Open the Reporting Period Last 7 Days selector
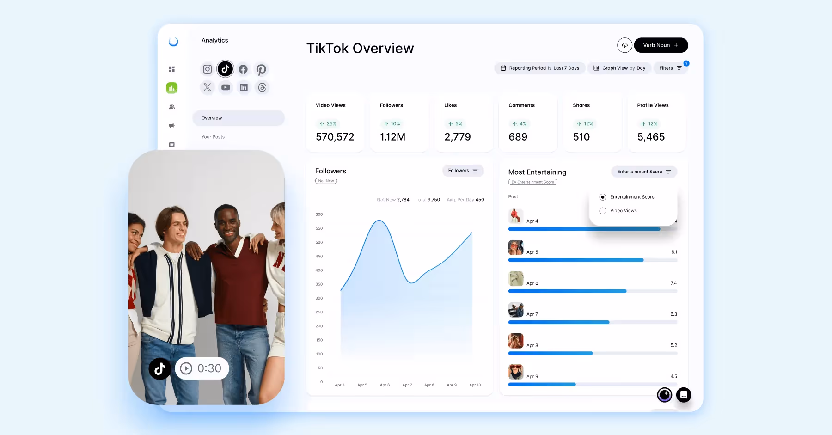Screen dimensions: 832x435 pos(539,68)
